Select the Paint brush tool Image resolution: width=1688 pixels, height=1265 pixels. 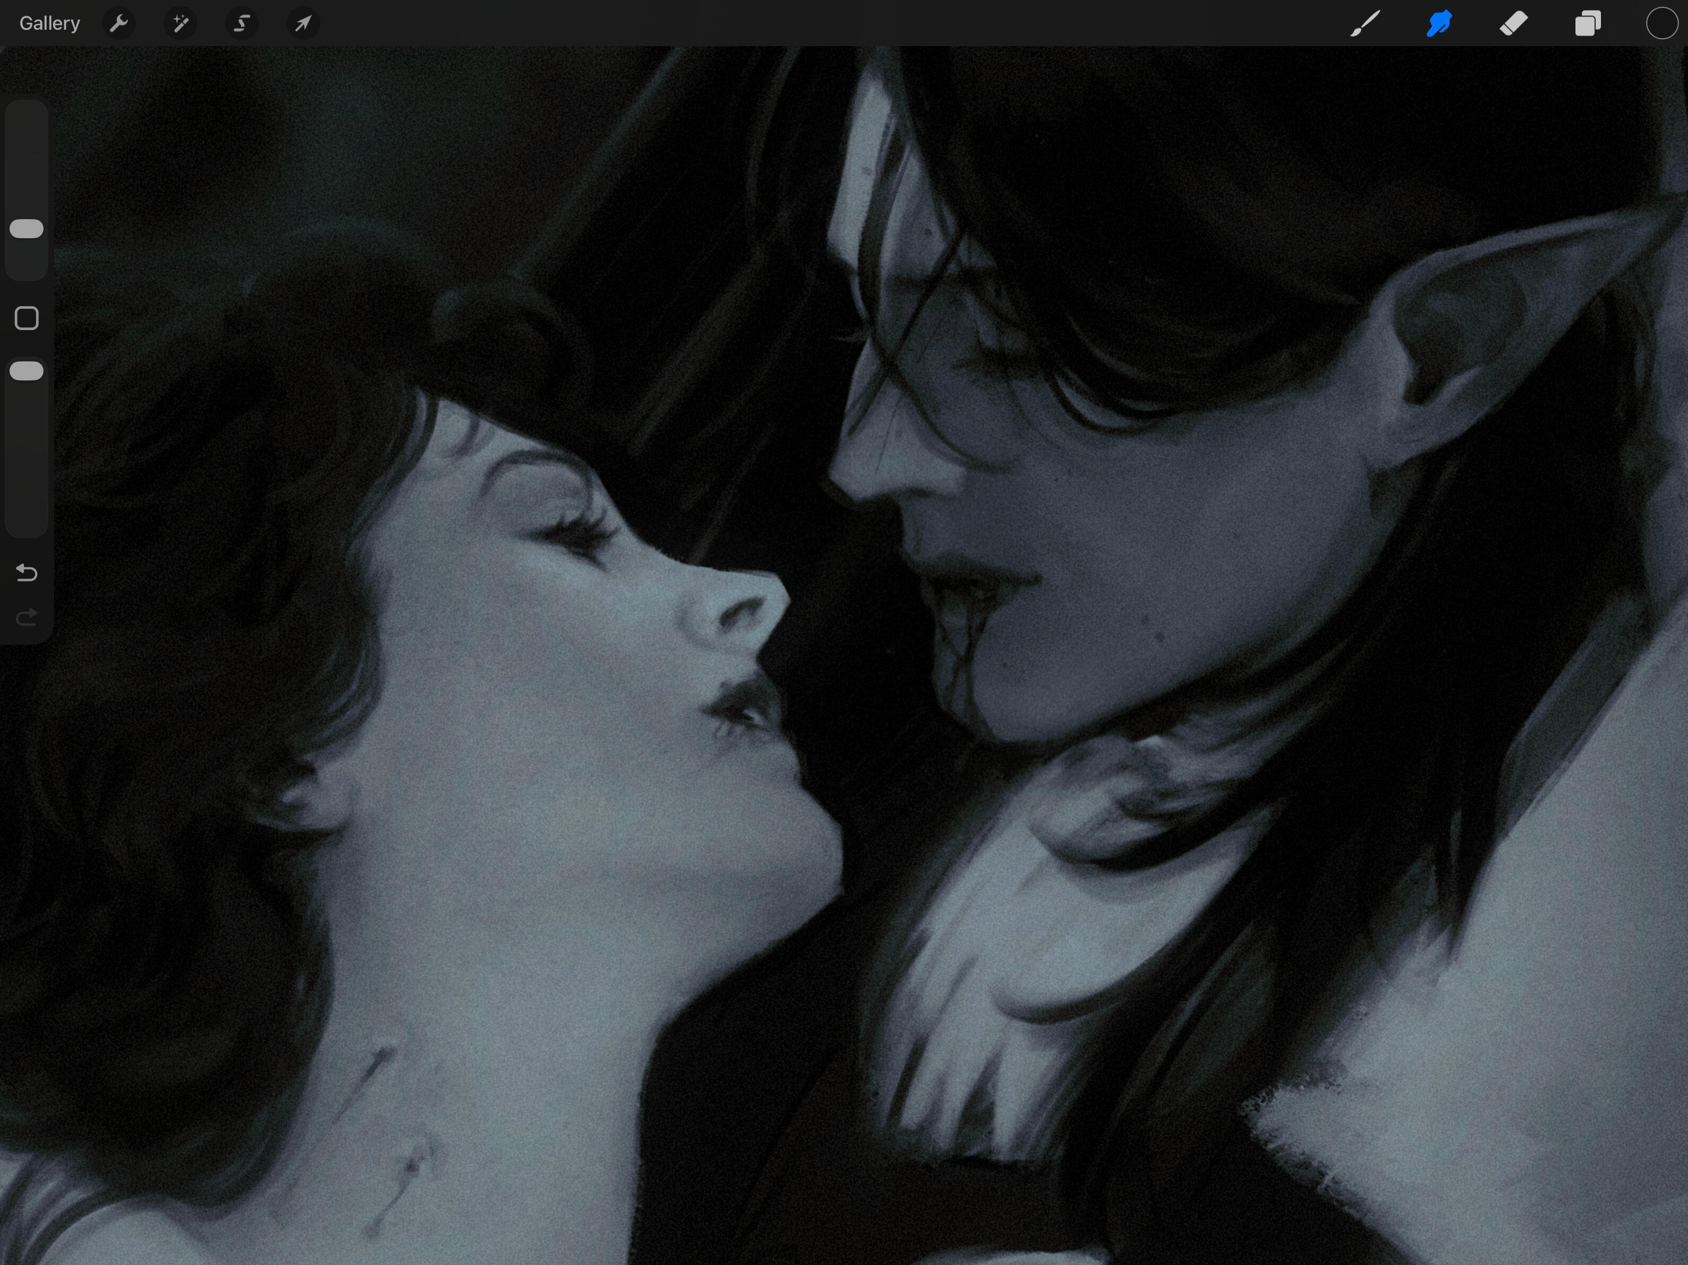click(1365, 24)
